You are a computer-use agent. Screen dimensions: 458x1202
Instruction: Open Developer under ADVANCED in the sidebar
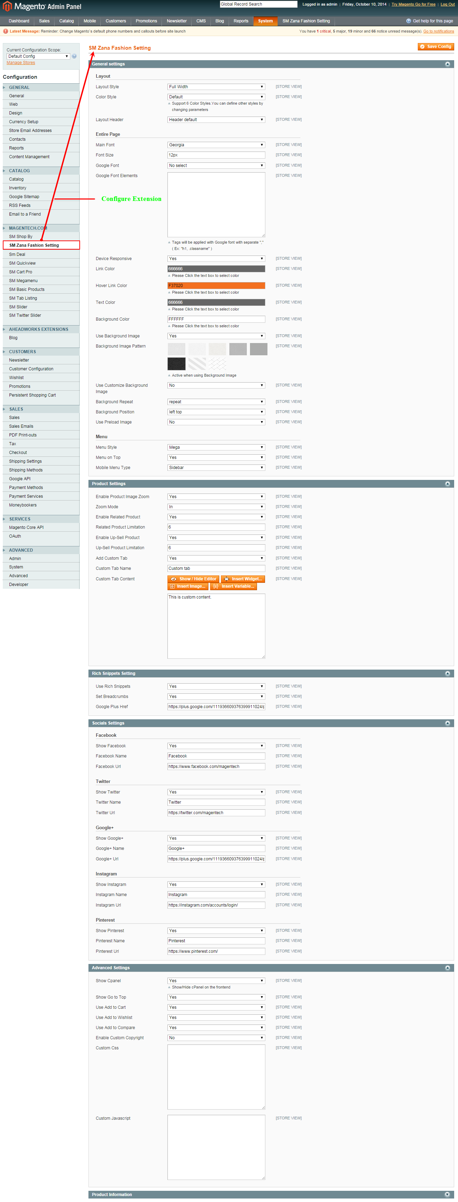pyautogui.click(x=19, y=585)
